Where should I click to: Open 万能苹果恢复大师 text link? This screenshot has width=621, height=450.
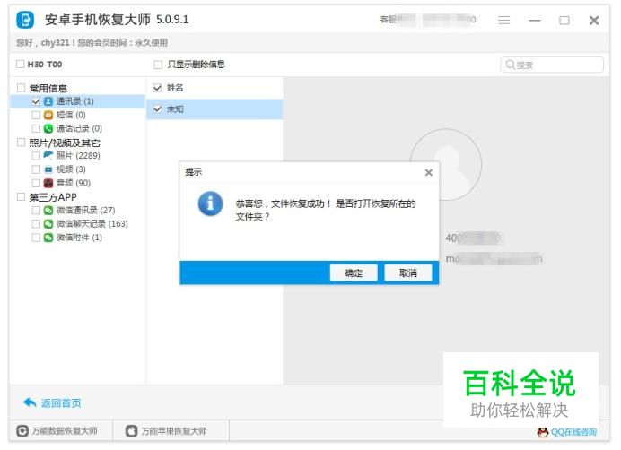174,431
